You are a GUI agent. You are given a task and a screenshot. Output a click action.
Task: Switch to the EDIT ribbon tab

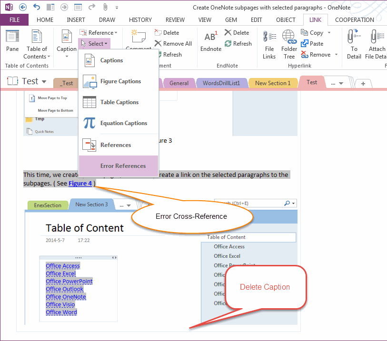tap(257, 19)
